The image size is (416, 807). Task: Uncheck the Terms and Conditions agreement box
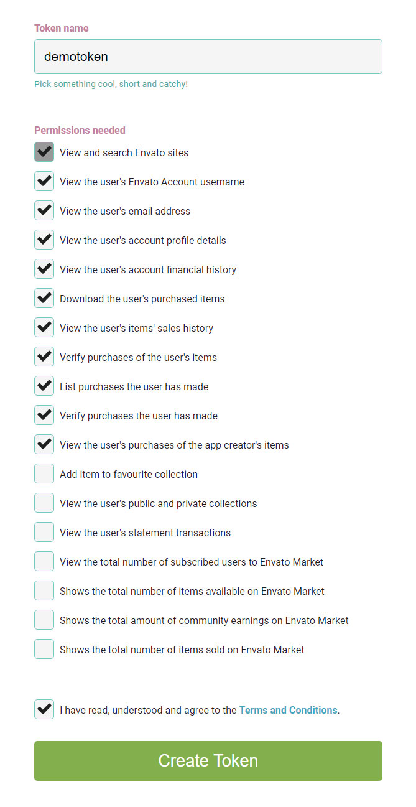click(x=44, y=709)
